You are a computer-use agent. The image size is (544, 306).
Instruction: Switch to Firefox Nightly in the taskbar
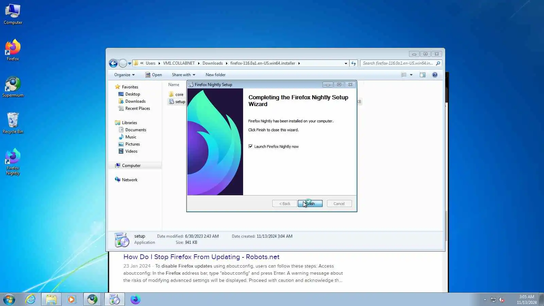[135, 300]
